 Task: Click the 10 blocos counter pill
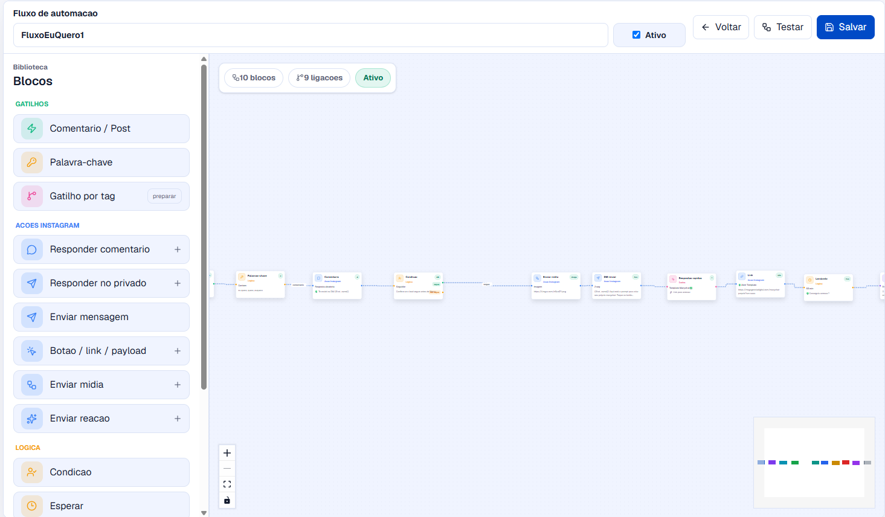(254, 78)
